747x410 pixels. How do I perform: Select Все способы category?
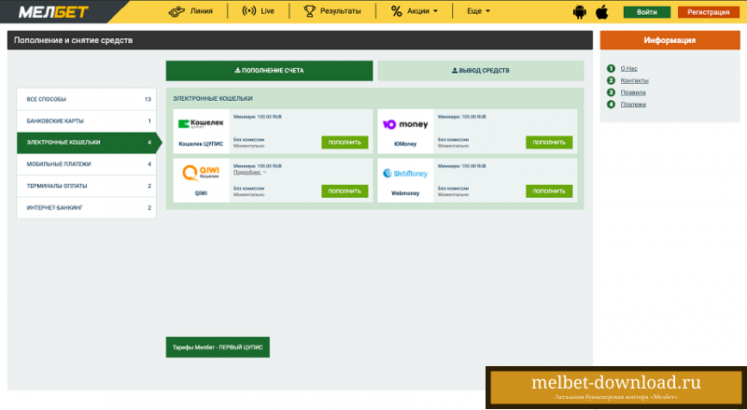(x=86, y=99)
